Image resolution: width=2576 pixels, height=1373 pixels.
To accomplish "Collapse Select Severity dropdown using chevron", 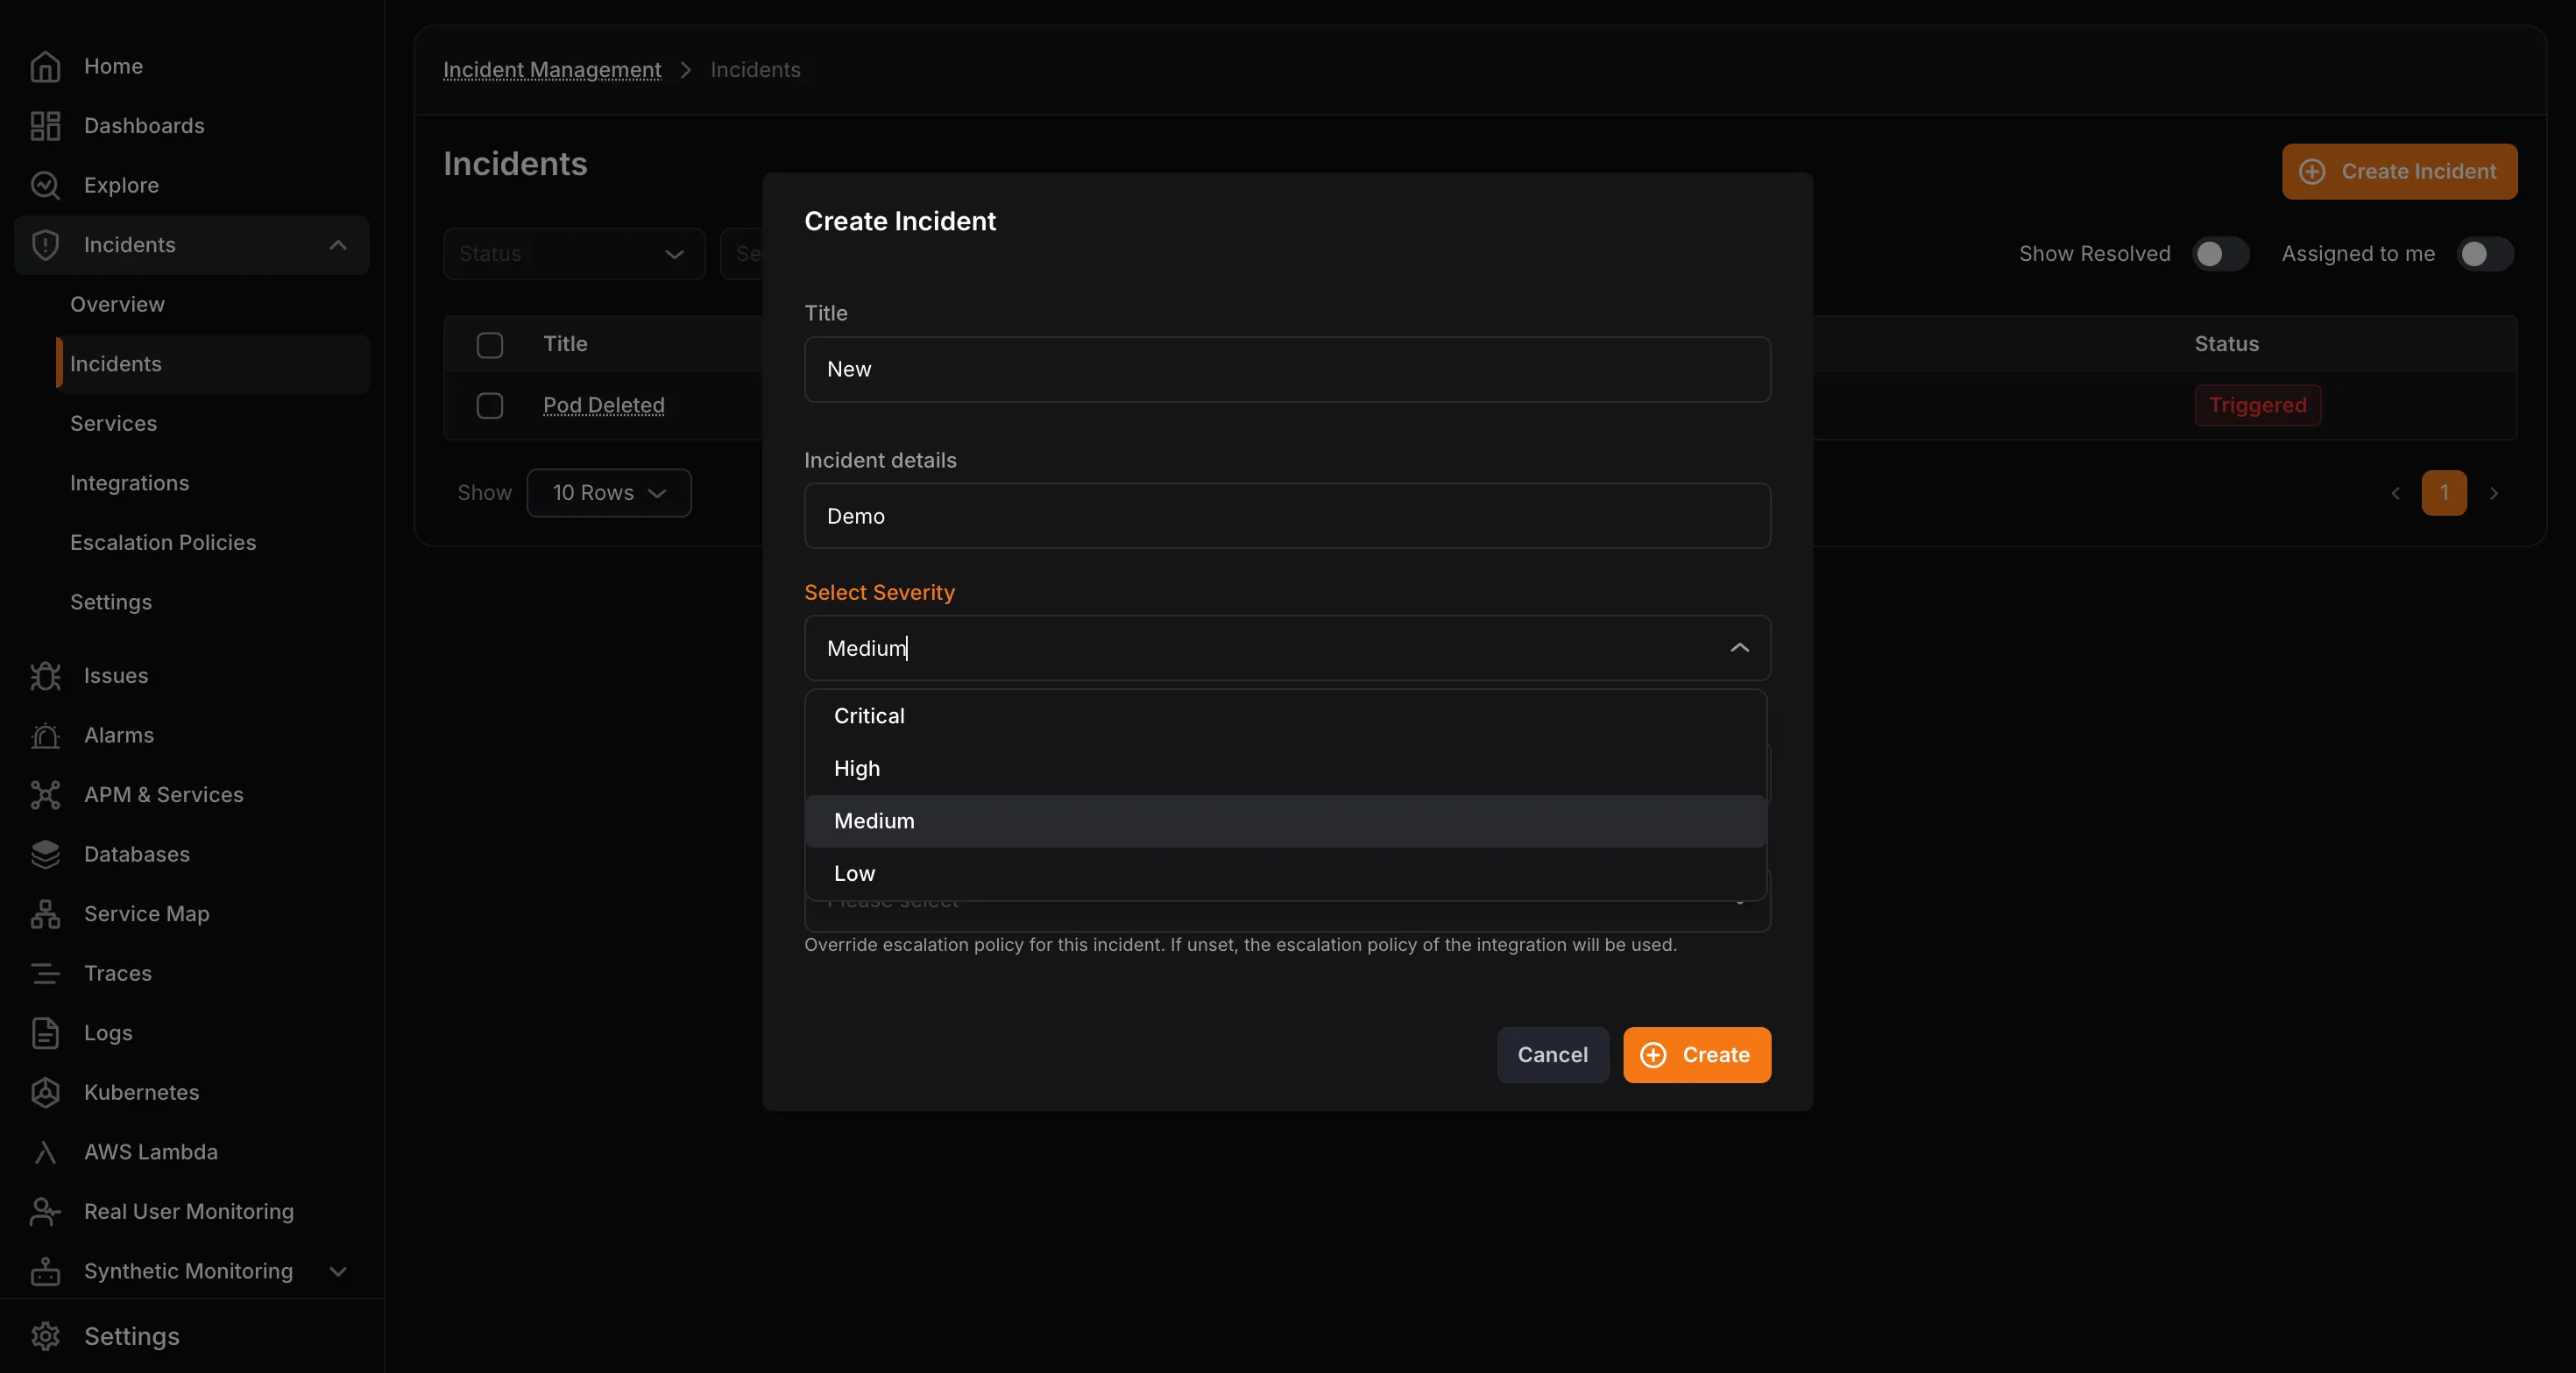I will (x=1739, y=649).
